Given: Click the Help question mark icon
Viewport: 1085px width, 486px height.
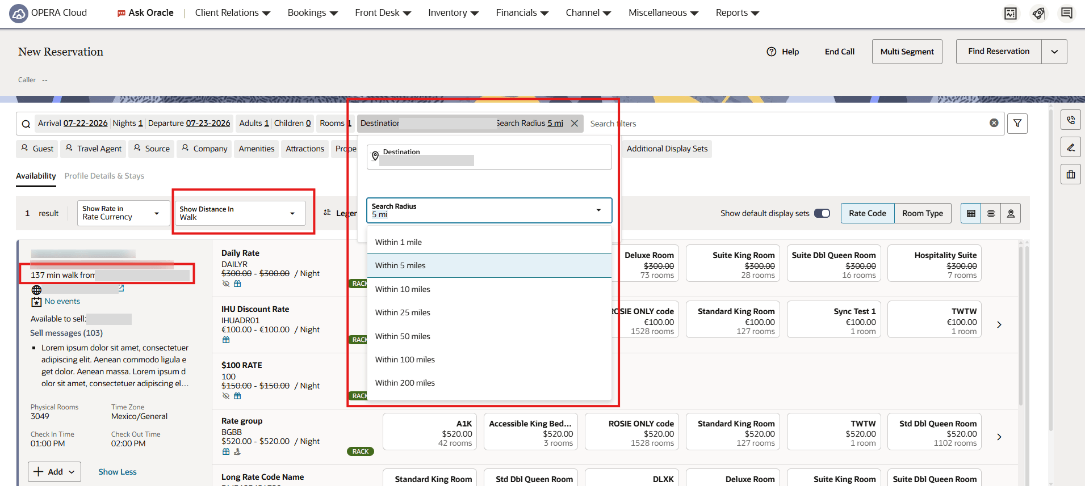Looking at the screenshot, I should pos(771,52).
